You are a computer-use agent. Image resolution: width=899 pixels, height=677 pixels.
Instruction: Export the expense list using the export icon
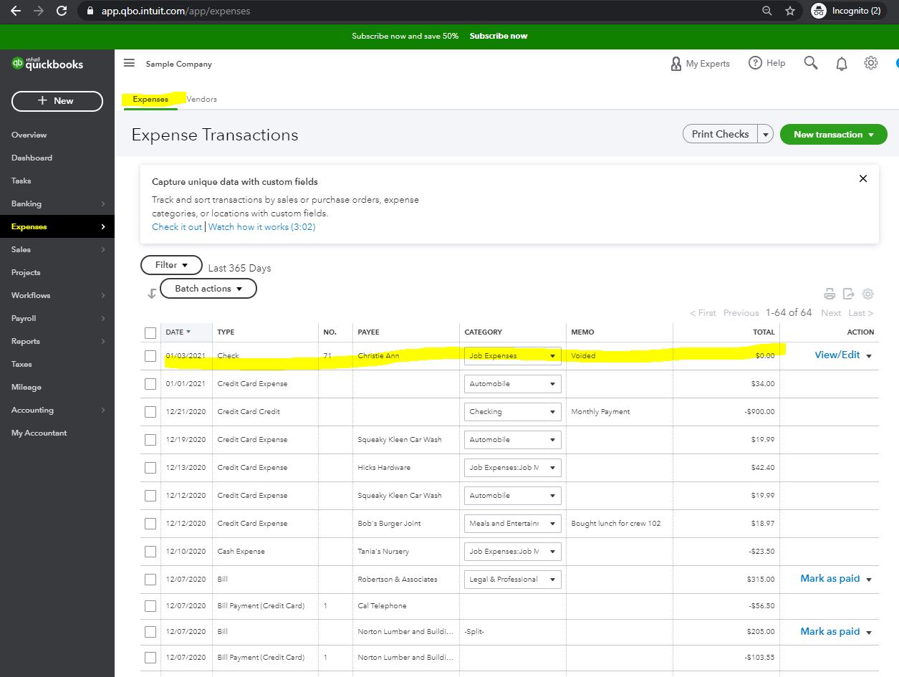tap(849, 294)
